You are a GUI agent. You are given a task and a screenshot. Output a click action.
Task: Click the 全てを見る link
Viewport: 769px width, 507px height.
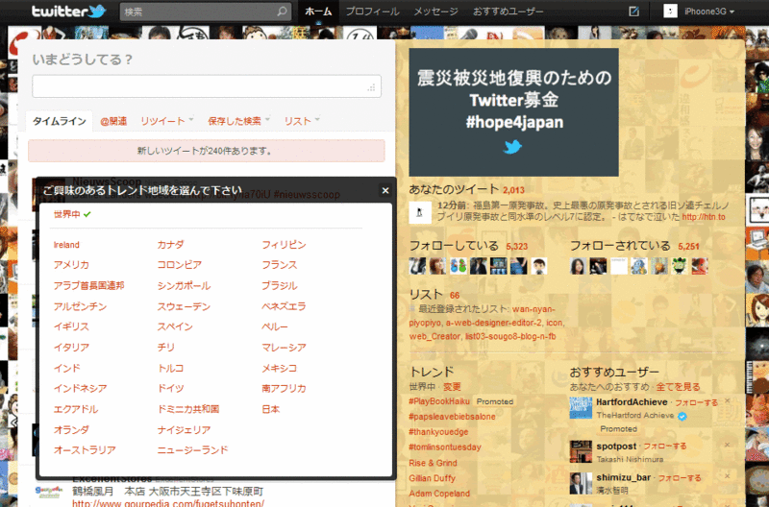(679, 387)
